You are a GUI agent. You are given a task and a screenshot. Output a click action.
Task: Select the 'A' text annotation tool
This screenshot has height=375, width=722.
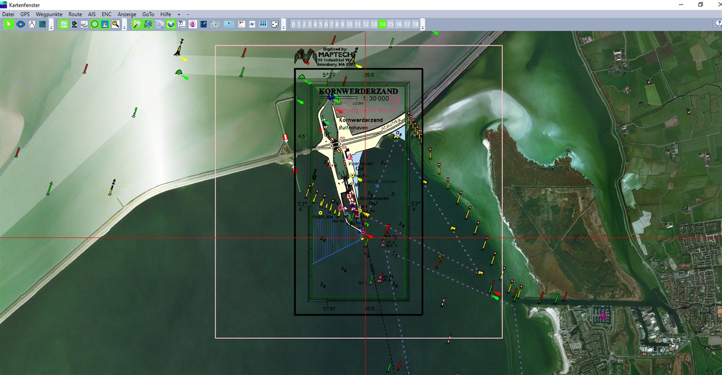click(32, 24)
